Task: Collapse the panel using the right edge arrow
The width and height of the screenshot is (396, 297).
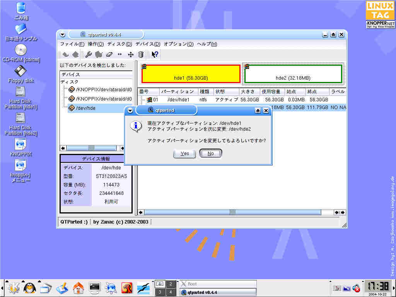Action: (394, 288)
